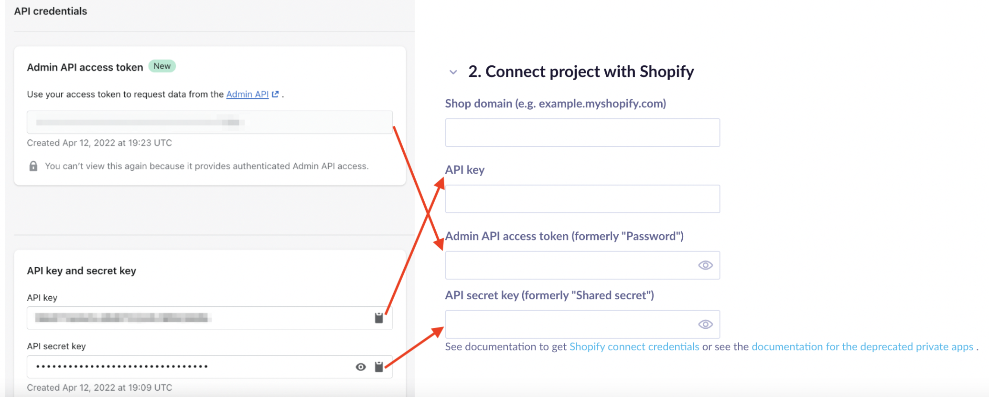Viewport: 989px width, 397px height.
Task: Open documentation for the deprecated private apps
Action: [x=862, y=347]
